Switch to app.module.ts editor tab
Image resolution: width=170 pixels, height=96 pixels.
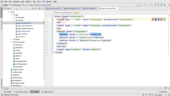pos(90,8)
